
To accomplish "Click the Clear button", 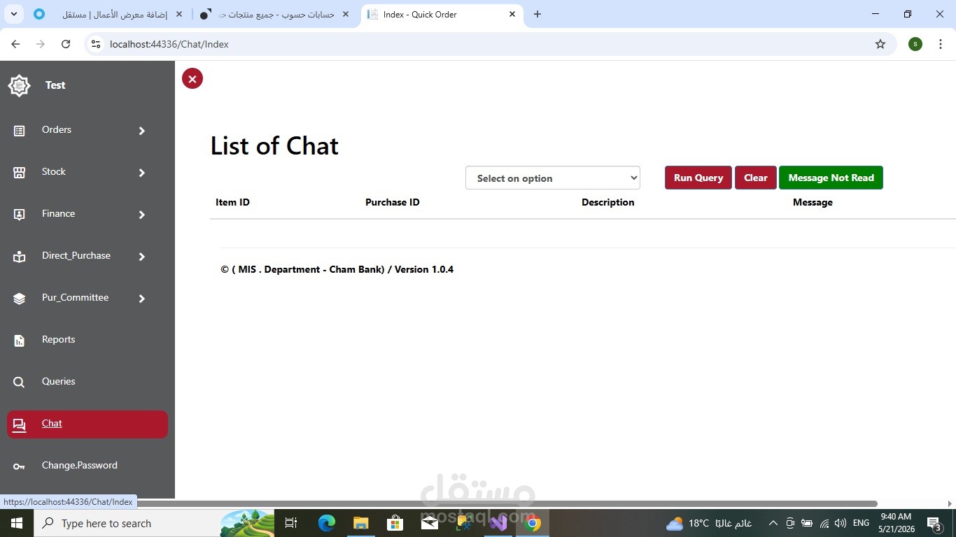I will point(756,178).
